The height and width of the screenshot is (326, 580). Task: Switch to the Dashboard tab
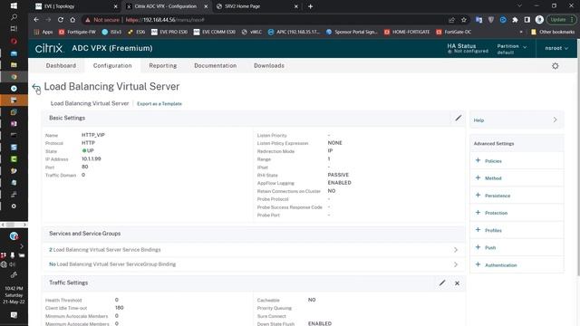(x=61, y=65)
